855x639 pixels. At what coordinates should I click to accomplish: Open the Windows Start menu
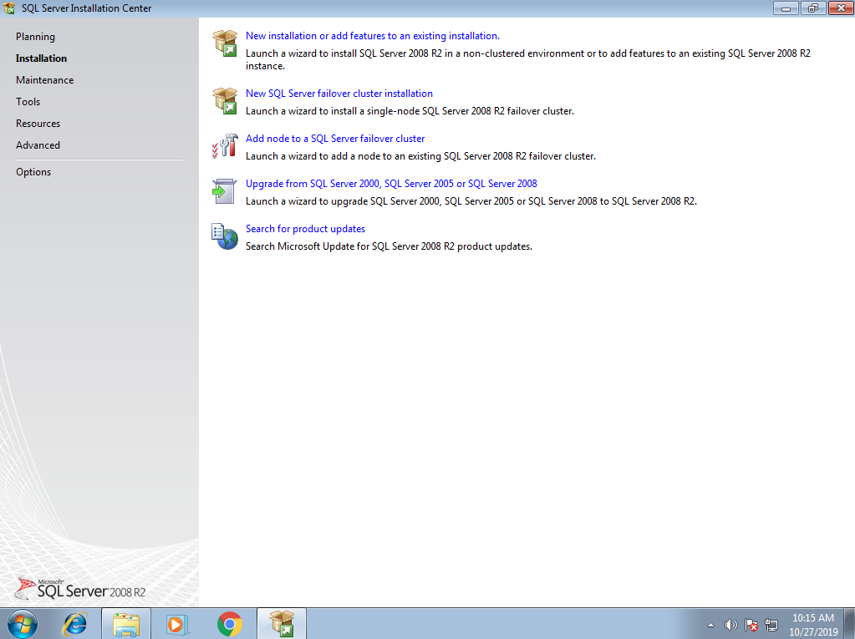pyautogui.click(x=23, y=624)
